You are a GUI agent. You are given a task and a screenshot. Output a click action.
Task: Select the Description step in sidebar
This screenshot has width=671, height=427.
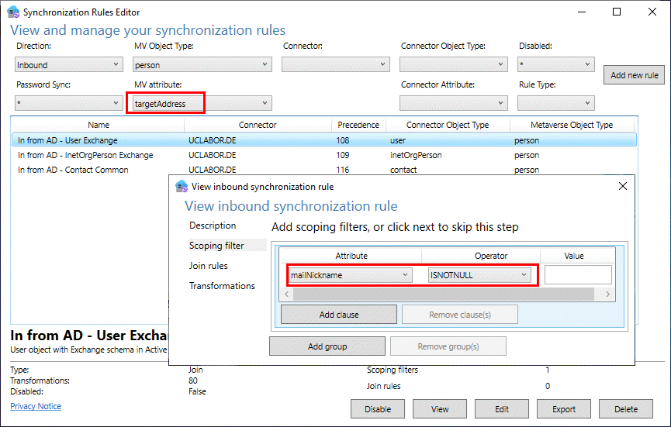(213, 226)
